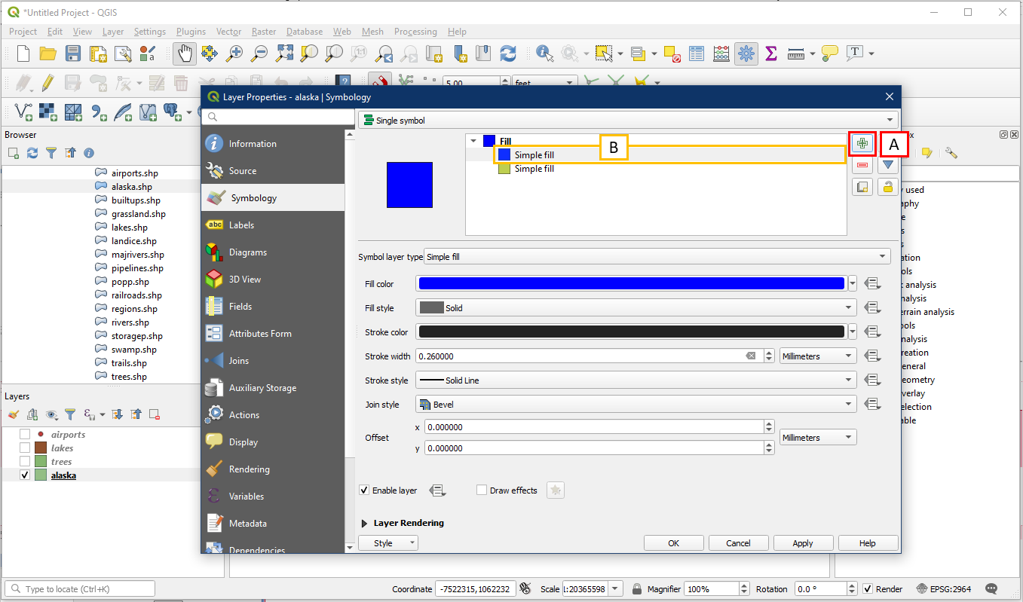Open the Stroke style dropdown
1023x602 pixels.
click(636, 380)
